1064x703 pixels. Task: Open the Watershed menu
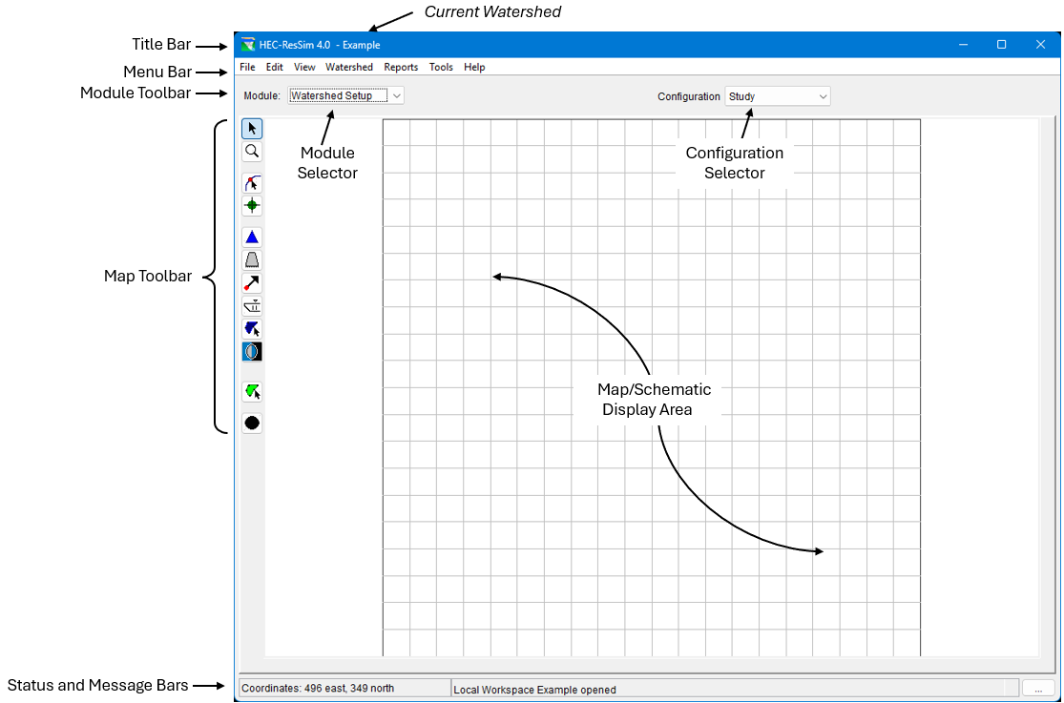point(349,68)
